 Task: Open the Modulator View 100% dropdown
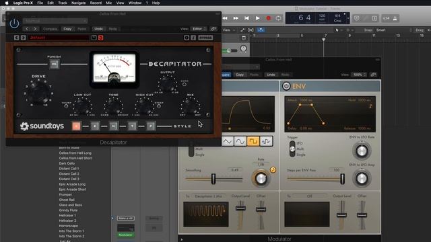pos(359,75)
